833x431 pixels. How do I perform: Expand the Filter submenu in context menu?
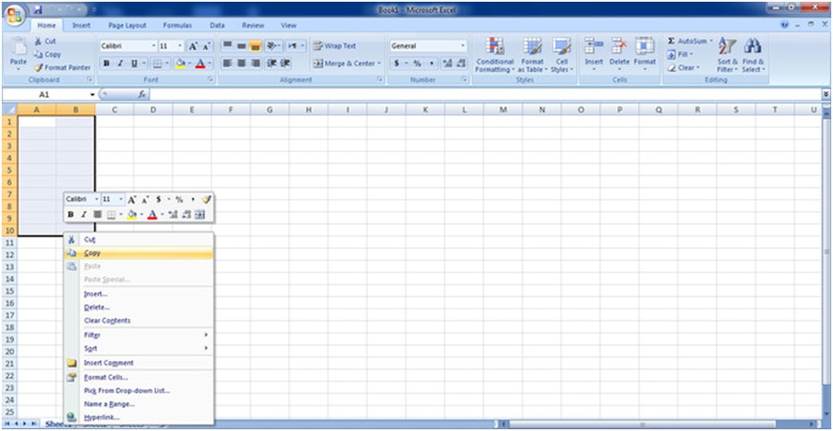click(138, 335)
